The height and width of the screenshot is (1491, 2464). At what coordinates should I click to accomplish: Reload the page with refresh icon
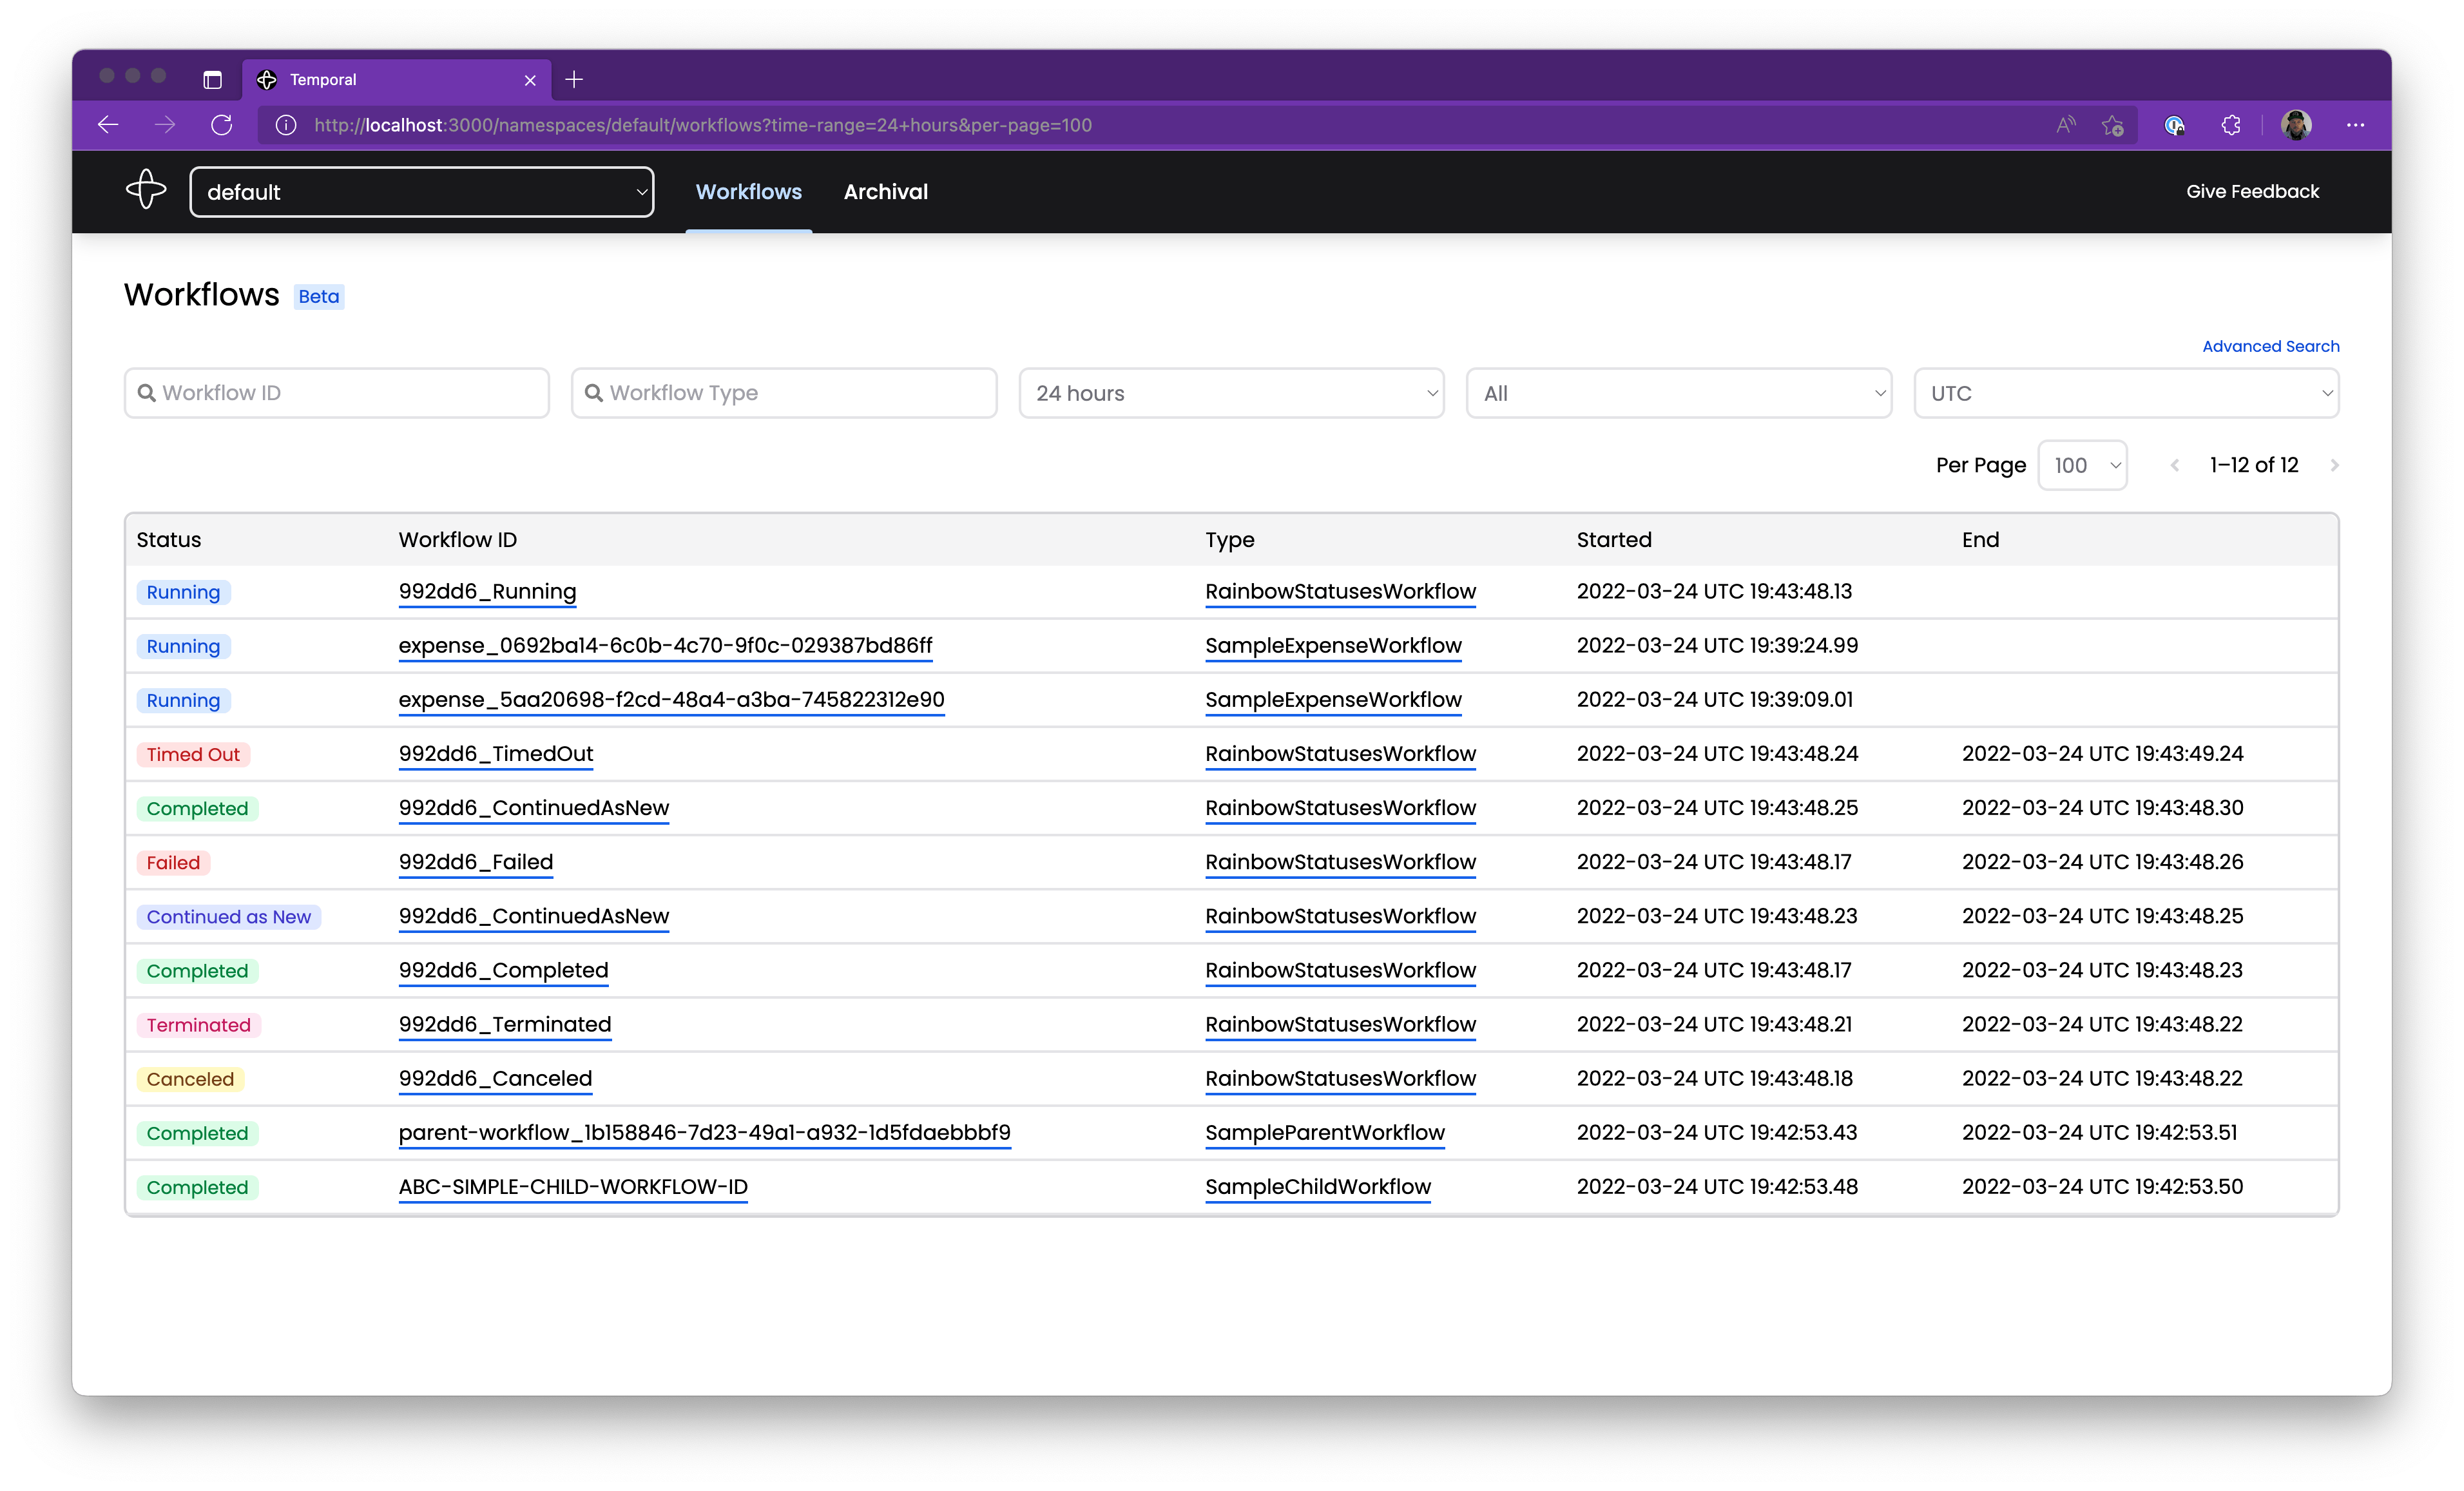tap(222, 125)
